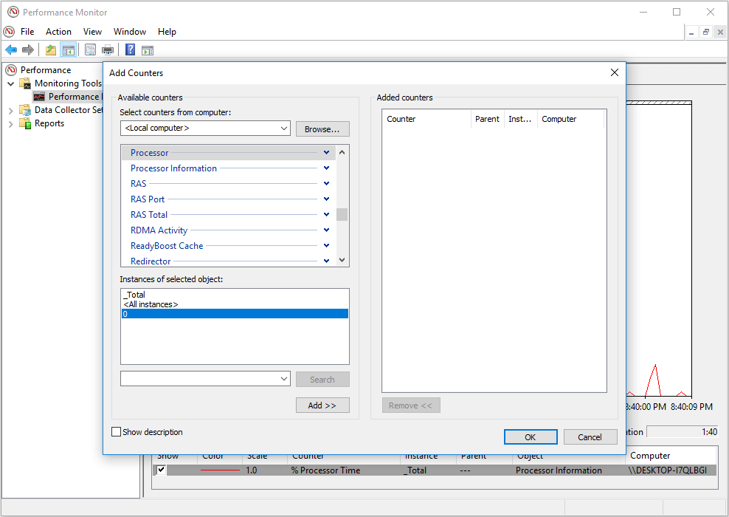Click the Inst... column header
729x517 pixels.
520,119
